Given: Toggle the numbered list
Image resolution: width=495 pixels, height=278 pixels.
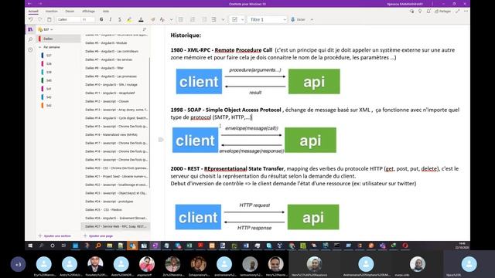Looking at the screenshot, I should [x=193, y=19].
